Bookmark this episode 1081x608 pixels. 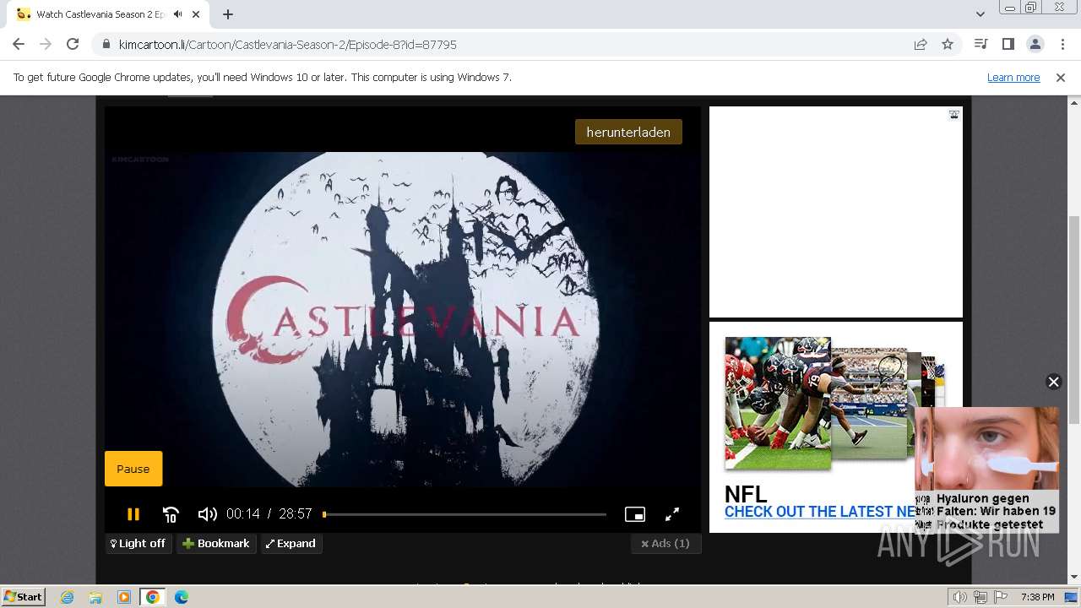[216, 544]
